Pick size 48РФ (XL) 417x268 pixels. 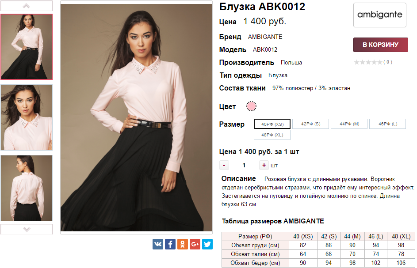click(x=272, y=135)
